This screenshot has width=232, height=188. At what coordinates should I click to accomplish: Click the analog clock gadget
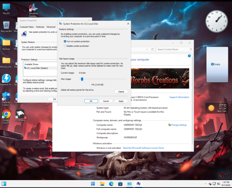[x=217, y=21]
